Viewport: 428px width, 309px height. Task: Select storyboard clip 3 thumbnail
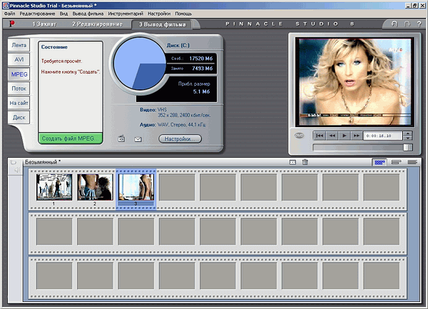click(x=136, y=187)
